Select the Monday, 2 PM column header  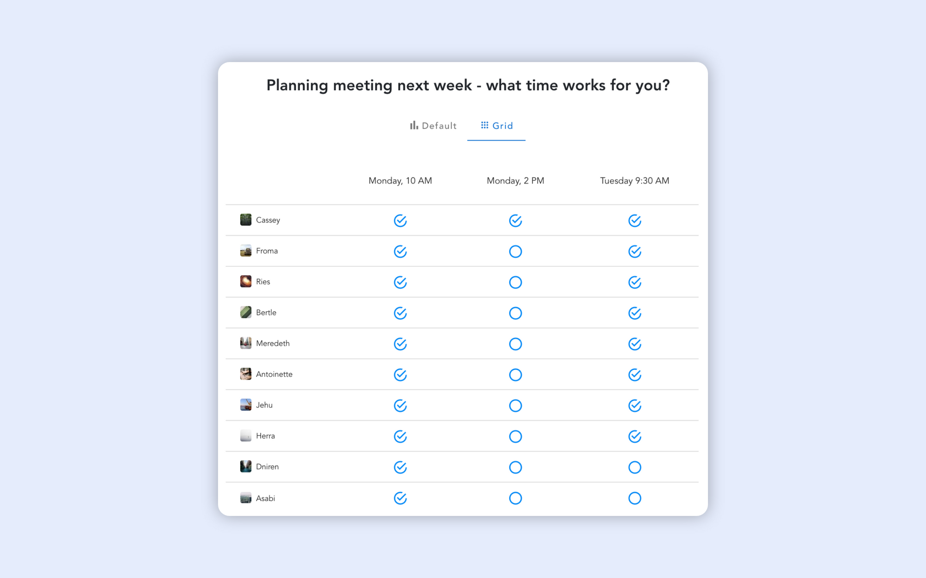point(515,181)
